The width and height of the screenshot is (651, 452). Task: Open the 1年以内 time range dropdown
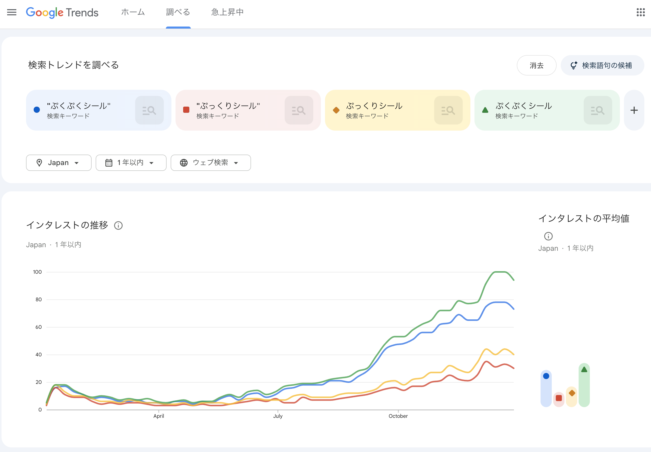click(x=131, y=162)
